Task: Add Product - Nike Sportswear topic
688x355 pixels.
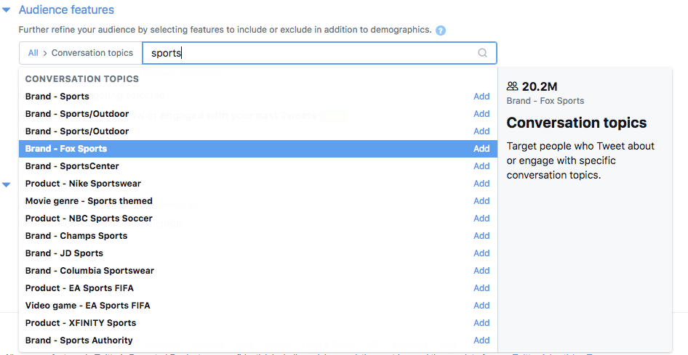Action: (481, 184)
